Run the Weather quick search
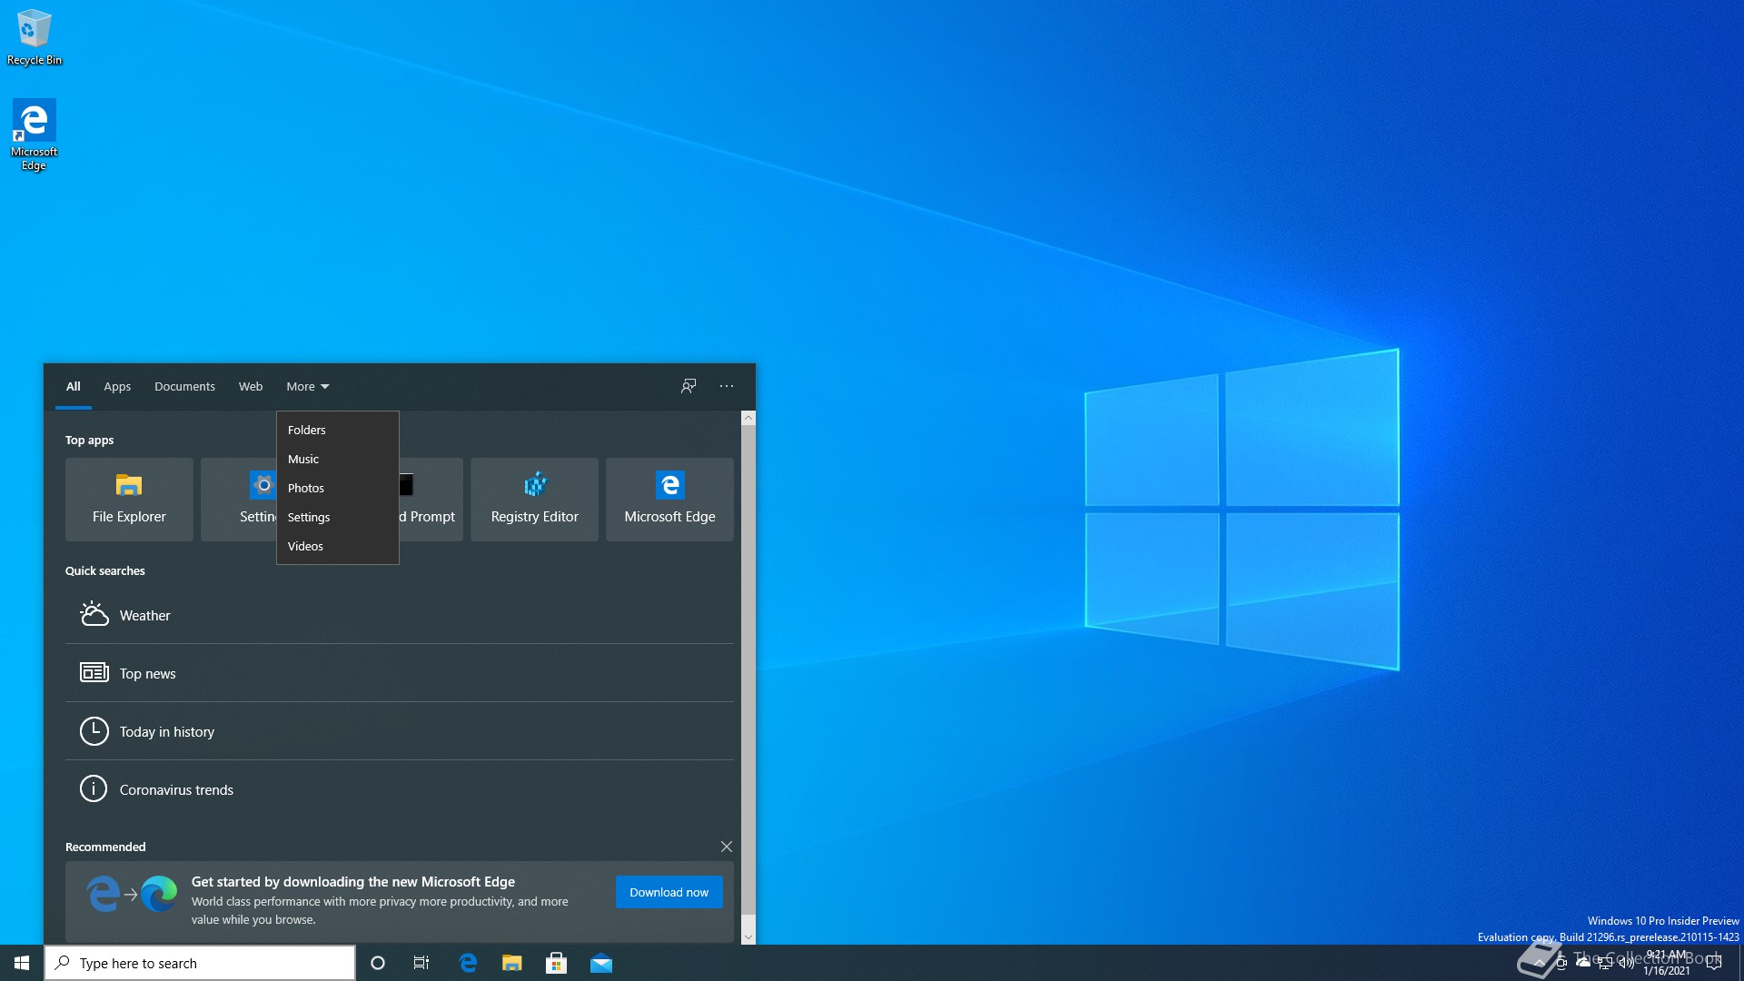The image size is (1744, 981). [x=400, y=615]
